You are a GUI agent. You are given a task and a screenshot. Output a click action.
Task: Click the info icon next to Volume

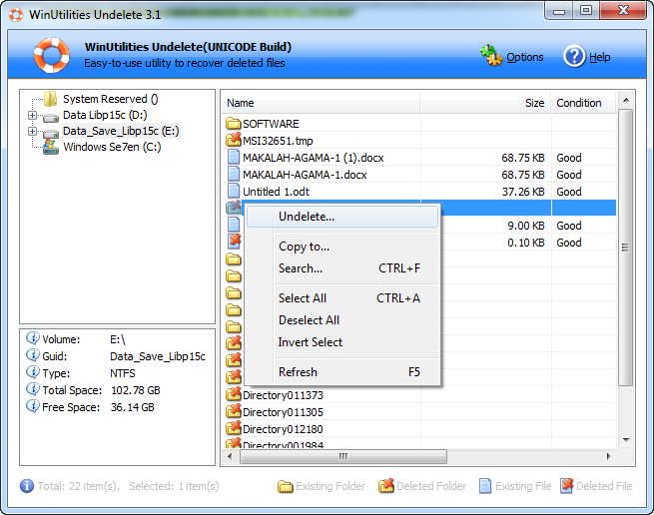pyautogui.click(x=33, y=337)
